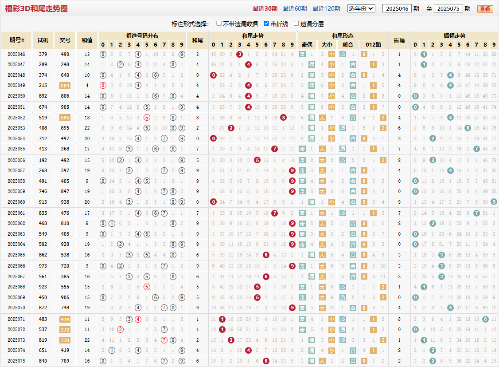
Task: Click highlighted prize number 272 in row 2025072
Action: point(65,330)
